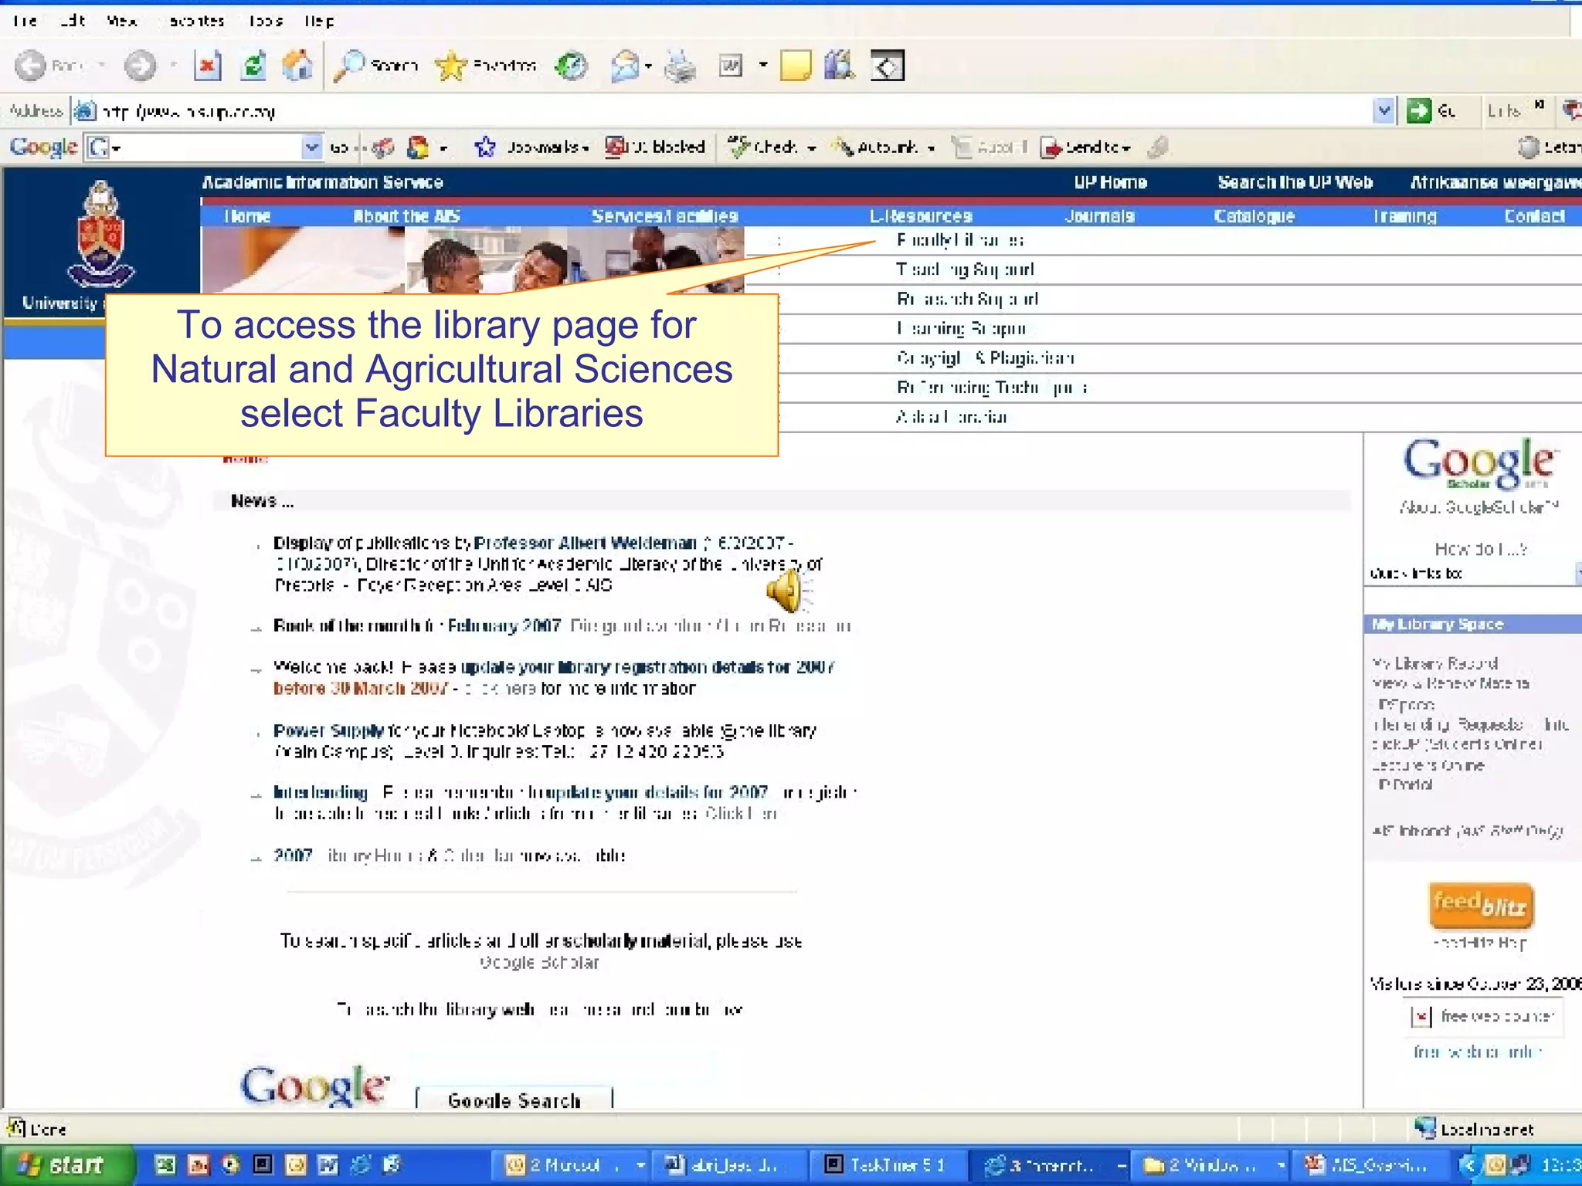Expand the AutoLink dropdown arrow
The image size is (1582, 1186).
click(932, 148)
